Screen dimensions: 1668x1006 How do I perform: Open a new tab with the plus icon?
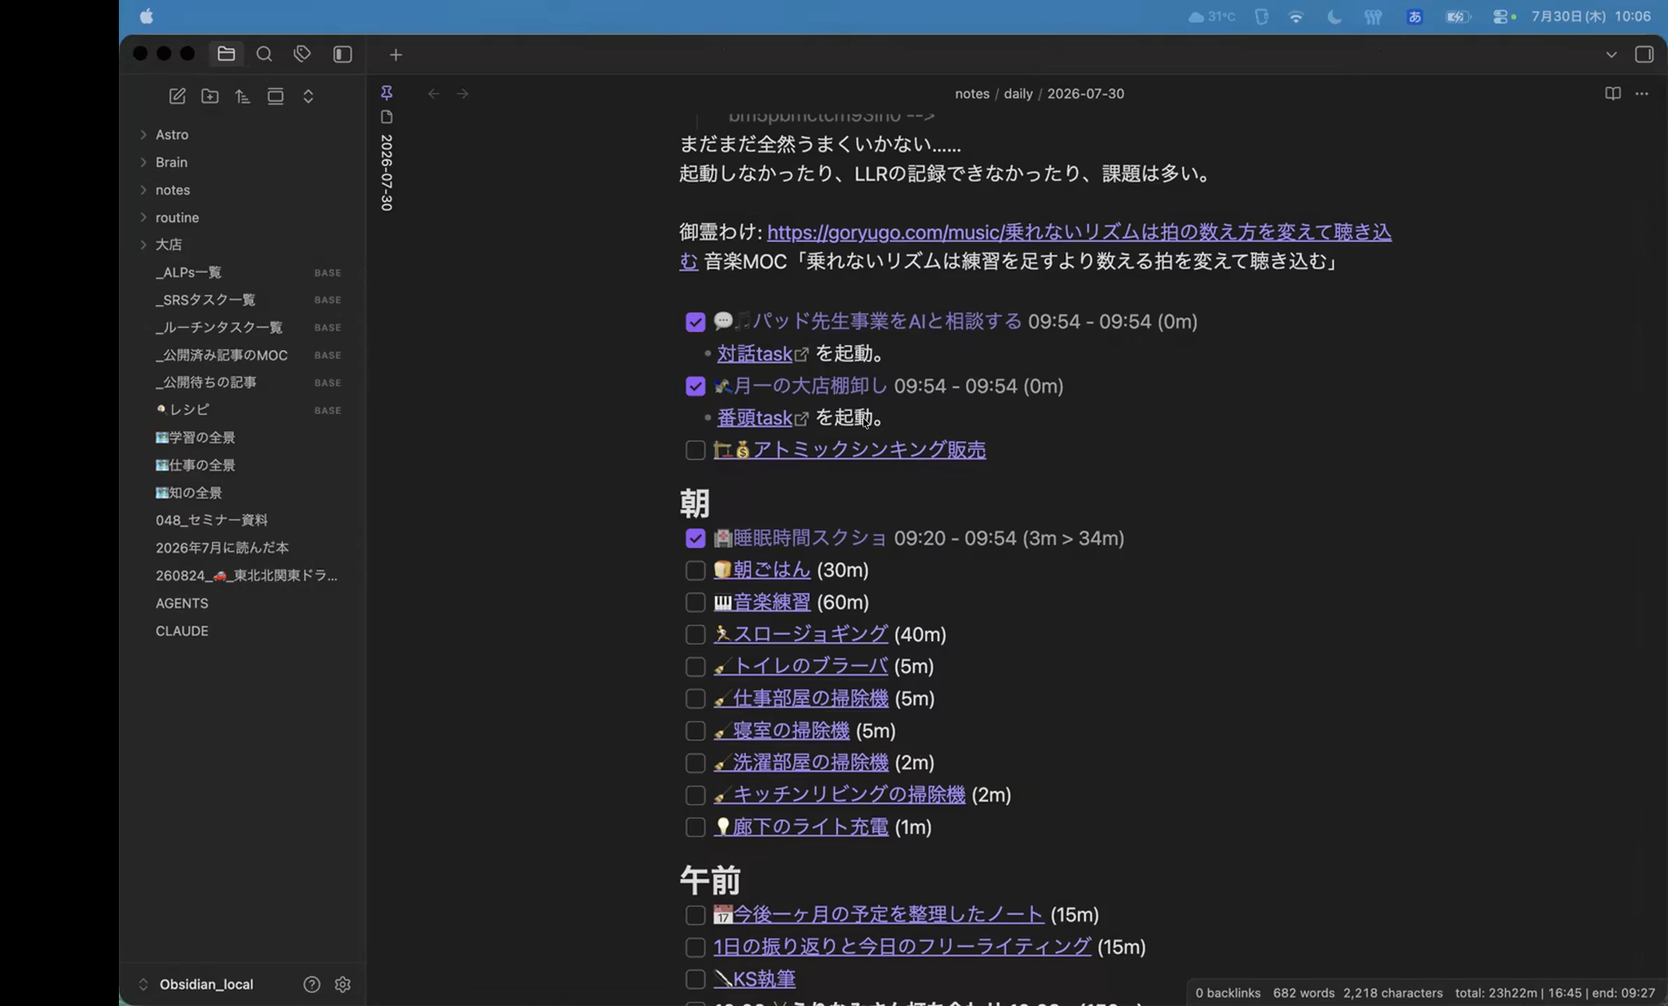pyautogui.click(x=396, y=55)
